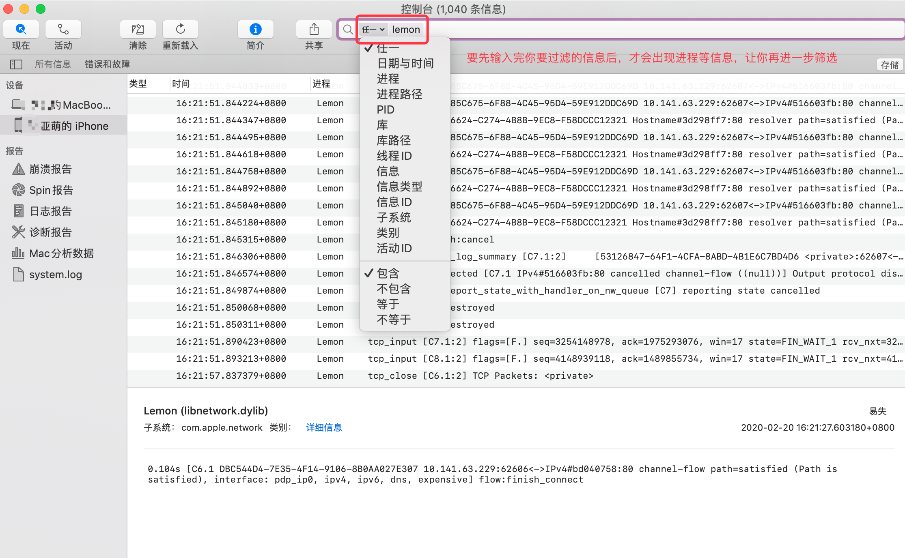Pick 子系统 from the filter menu
This screenshot has height=558, width=905.
(x=394, y=217)
